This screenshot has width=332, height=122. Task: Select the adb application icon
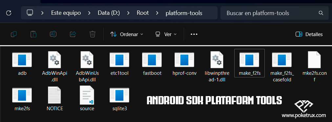pyautogui.click(x=22, y=59)
